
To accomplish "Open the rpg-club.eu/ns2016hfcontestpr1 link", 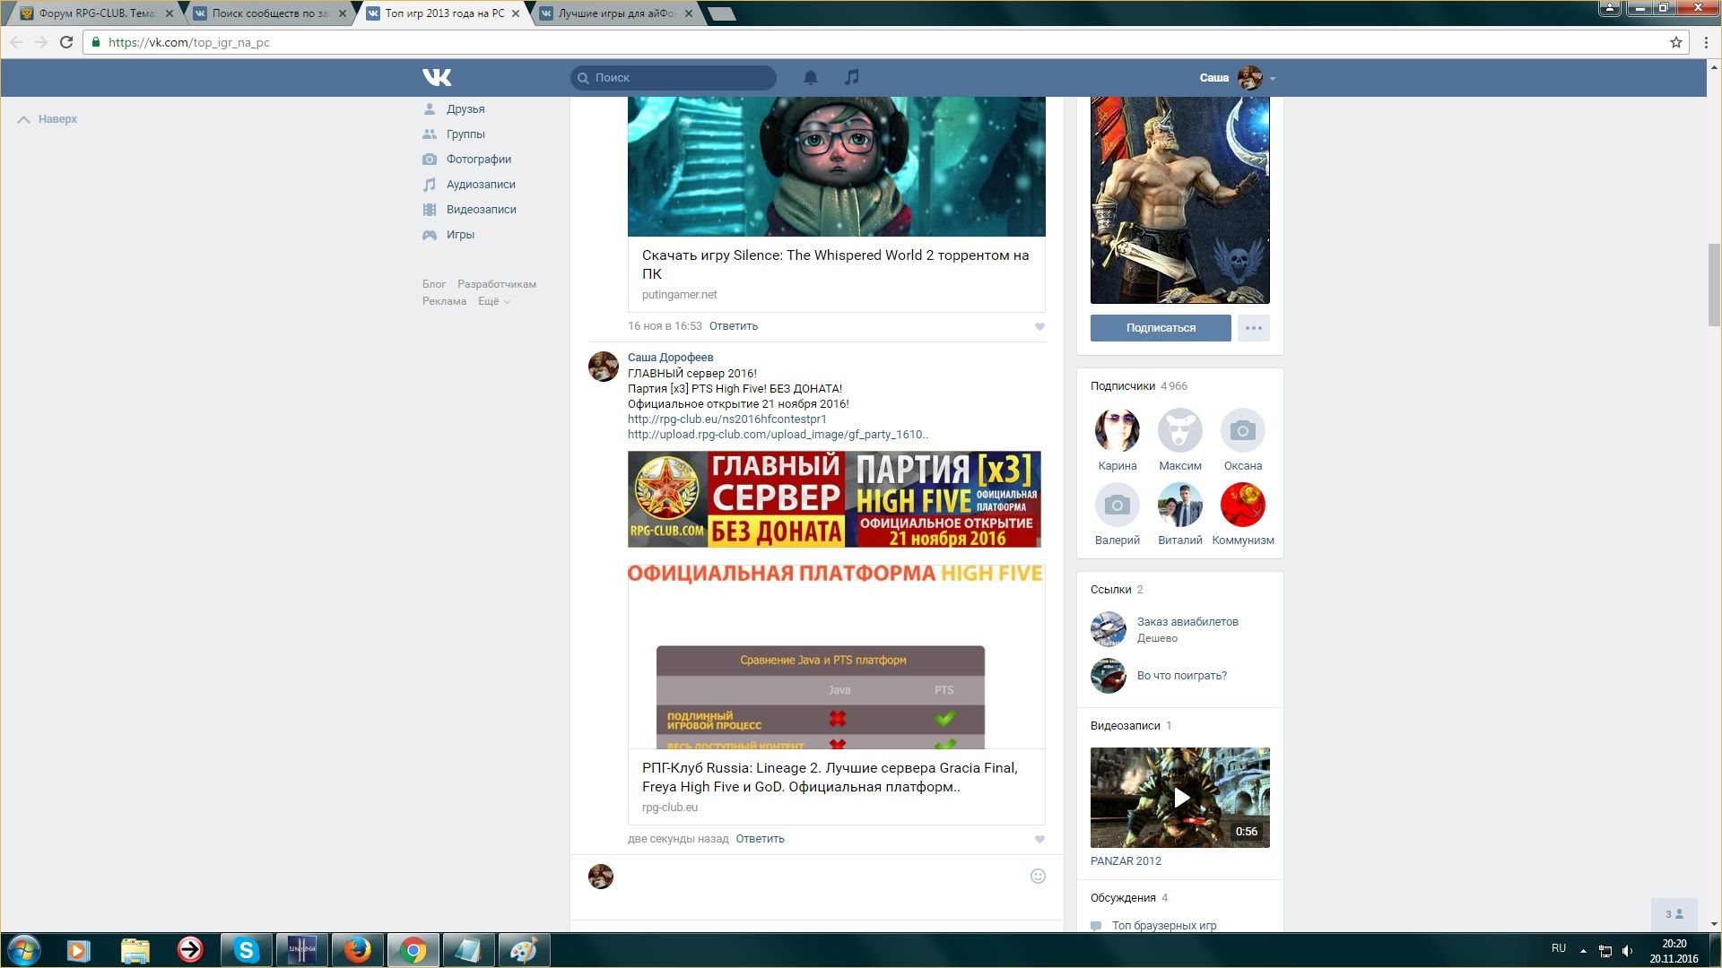I will pyautogui.click(x=726, y=419).
